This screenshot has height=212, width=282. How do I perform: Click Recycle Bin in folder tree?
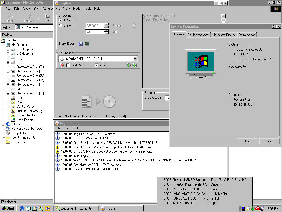(20, 133)
